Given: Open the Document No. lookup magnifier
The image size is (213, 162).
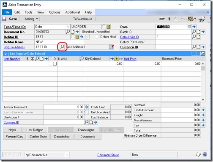Looking at the screenshot, I should click(68, 32).
